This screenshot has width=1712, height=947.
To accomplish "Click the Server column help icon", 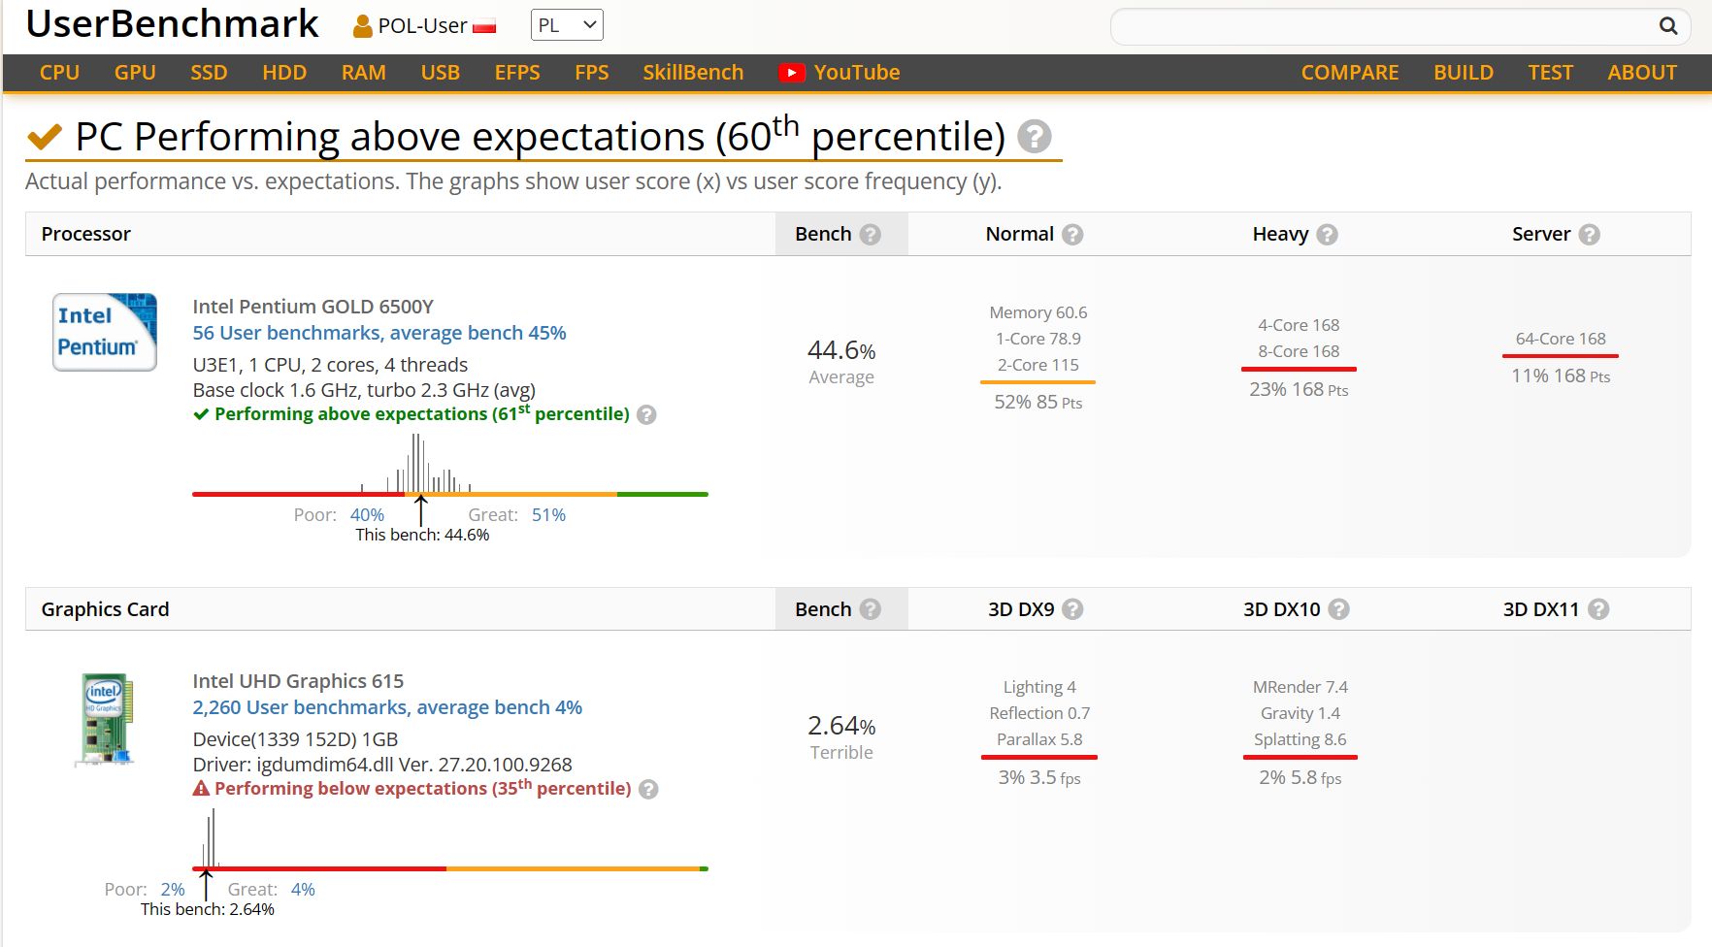I will (x=1589, y=235).
